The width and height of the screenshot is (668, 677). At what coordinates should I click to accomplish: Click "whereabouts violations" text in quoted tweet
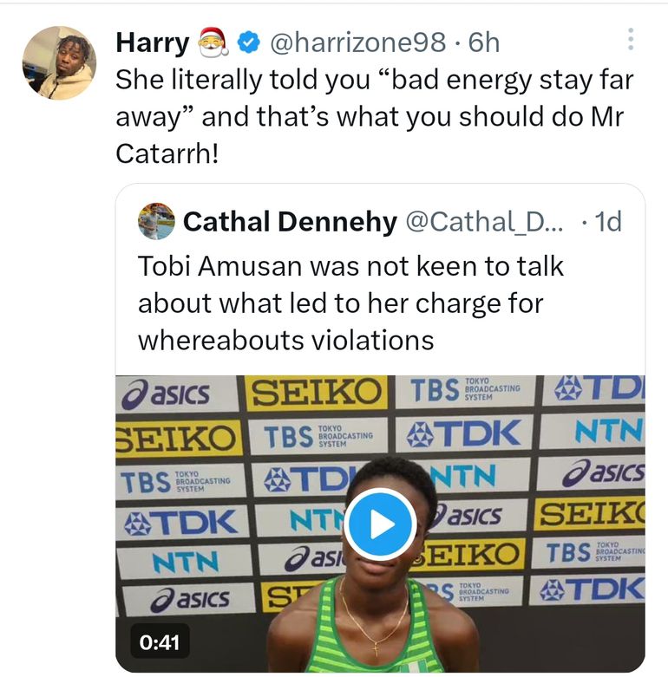coord(286,339)
